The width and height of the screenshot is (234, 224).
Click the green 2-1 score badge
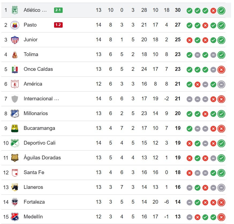[58, 10]
